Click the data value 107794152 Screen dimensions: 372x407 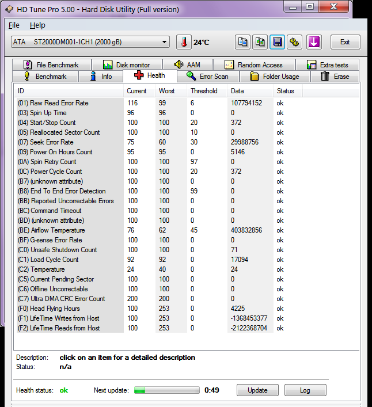246,103
